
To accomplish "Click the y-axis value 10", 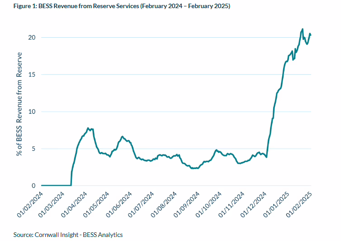I will tap(32, 111).
